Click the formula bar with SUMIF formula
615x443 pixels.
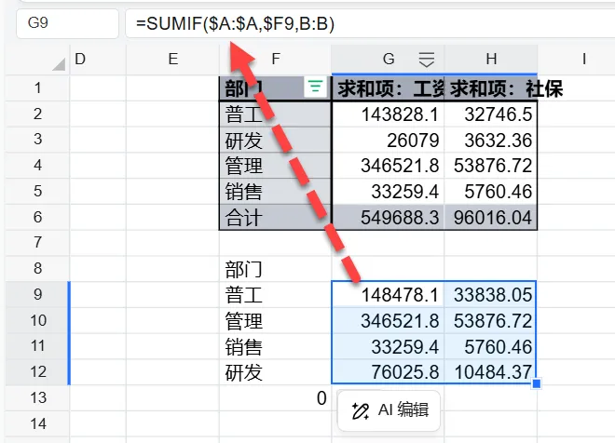(370, 23)
